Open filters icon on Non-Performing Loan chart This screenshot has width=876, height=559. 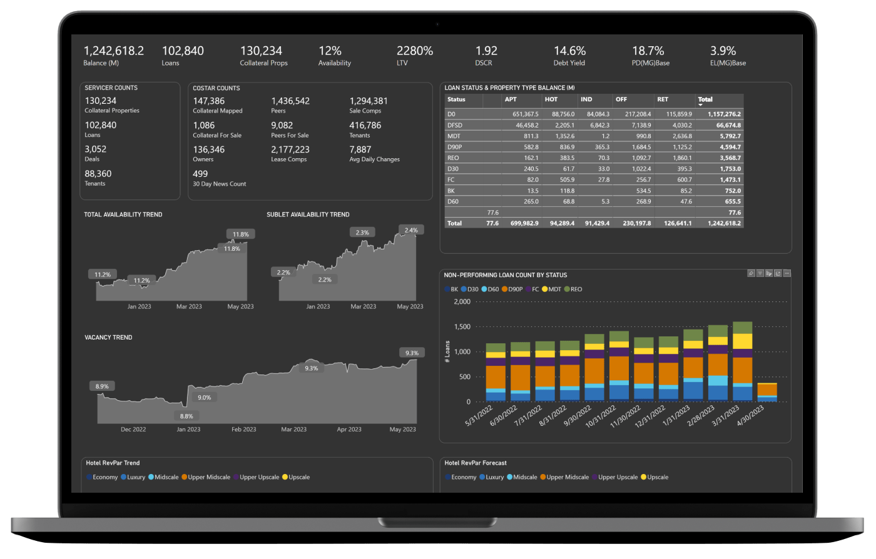760,273
